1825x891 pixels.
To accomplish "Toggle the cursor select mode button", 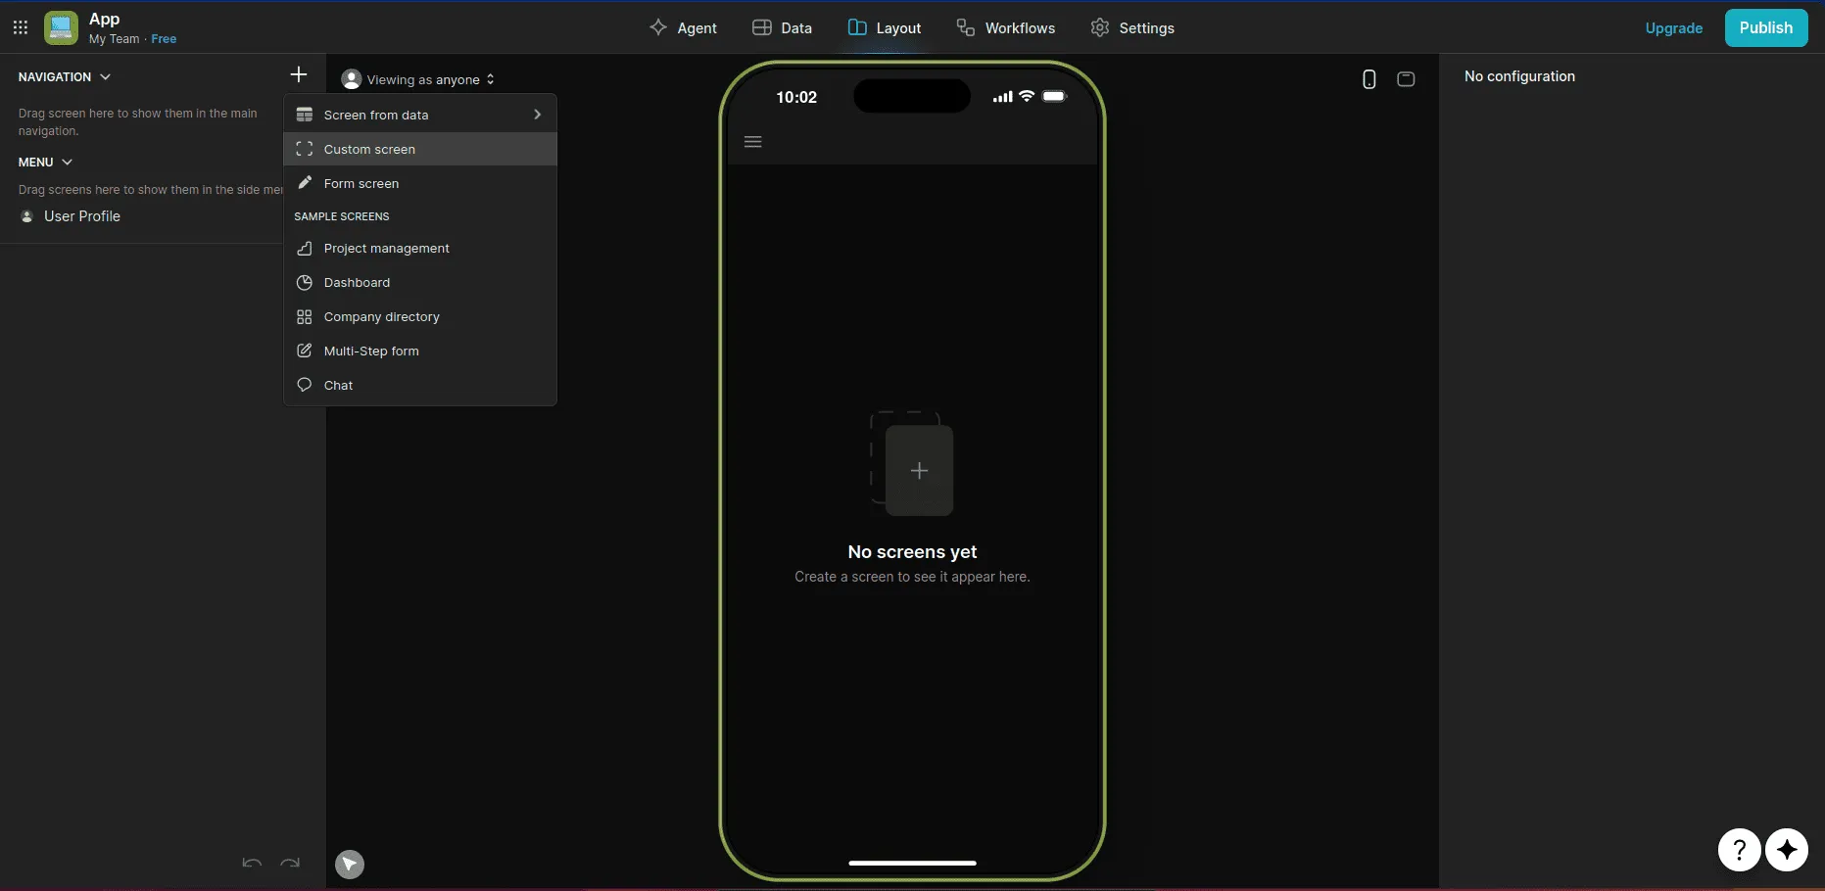I will [x=350, y=864].
